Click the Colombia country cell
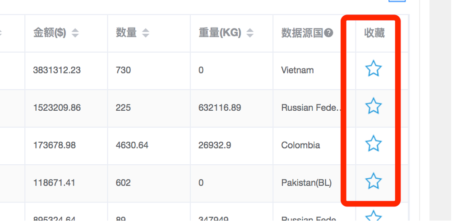 pos(301,145)
